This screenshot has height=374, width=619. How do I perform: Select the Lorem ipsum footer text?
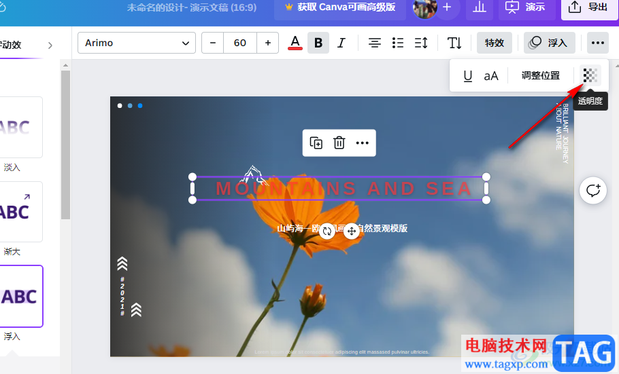click(x=342, y=352)
